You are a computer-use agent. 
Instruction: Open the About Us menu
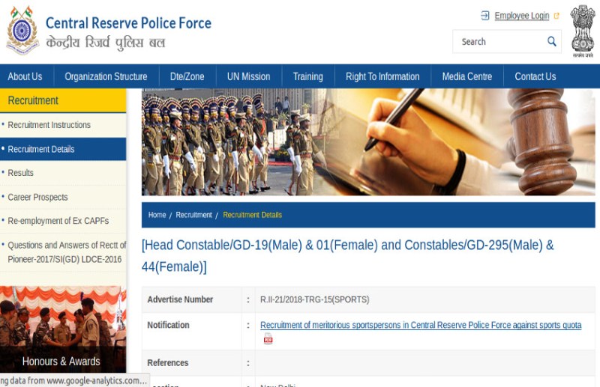(25, 76)
